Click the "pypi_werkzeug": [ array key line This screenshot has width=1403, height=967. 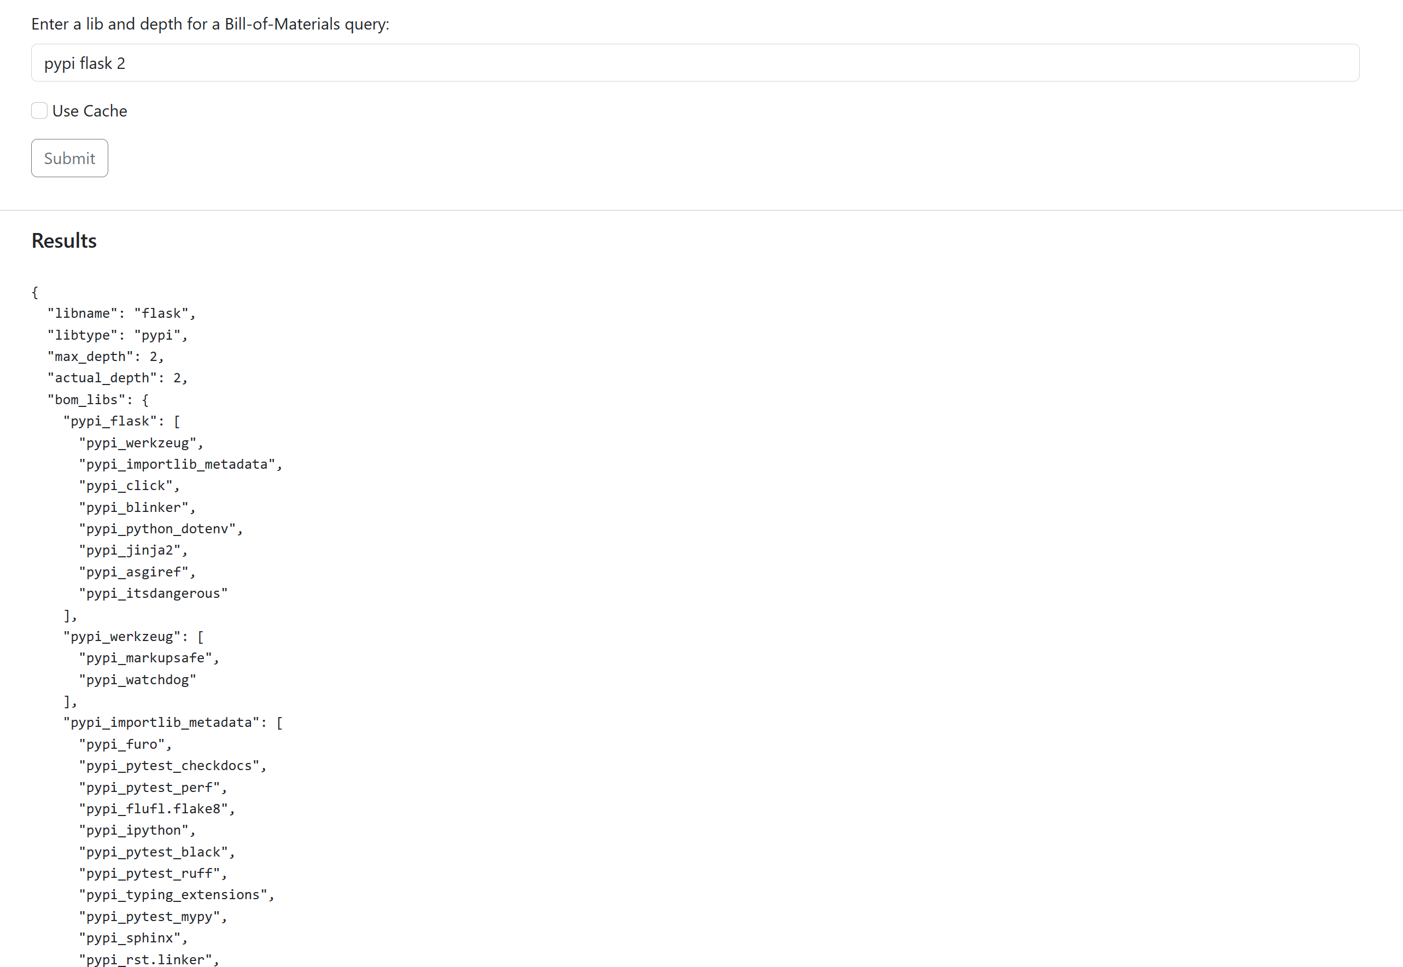pyautogui.click(x=134, y=636)
